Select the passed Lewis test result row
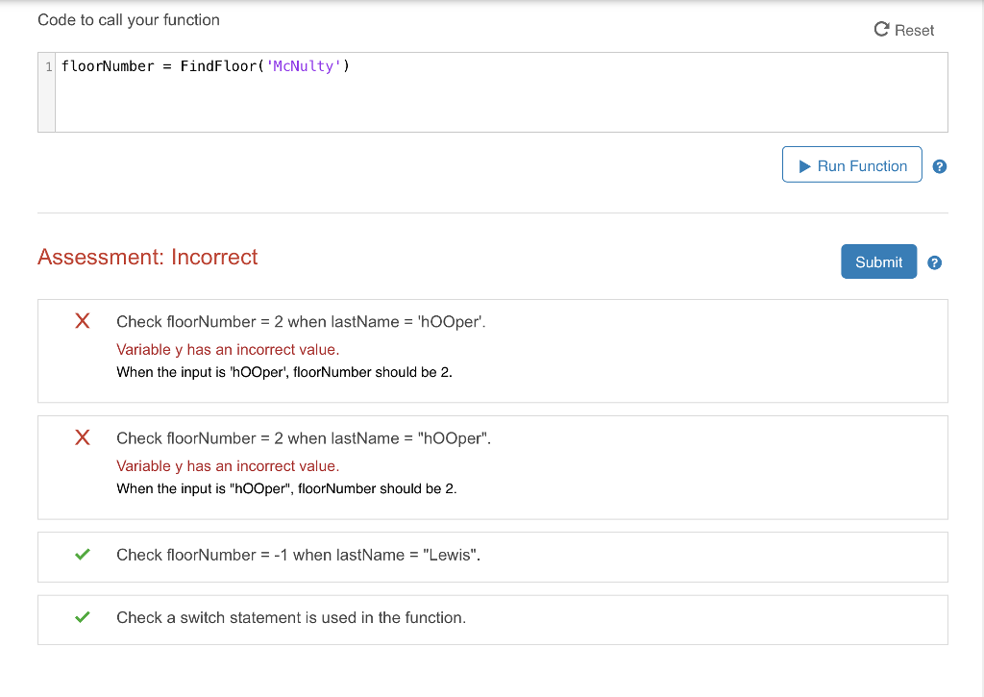The height and width of the screenshot is (697, 984). click(492, 556)
